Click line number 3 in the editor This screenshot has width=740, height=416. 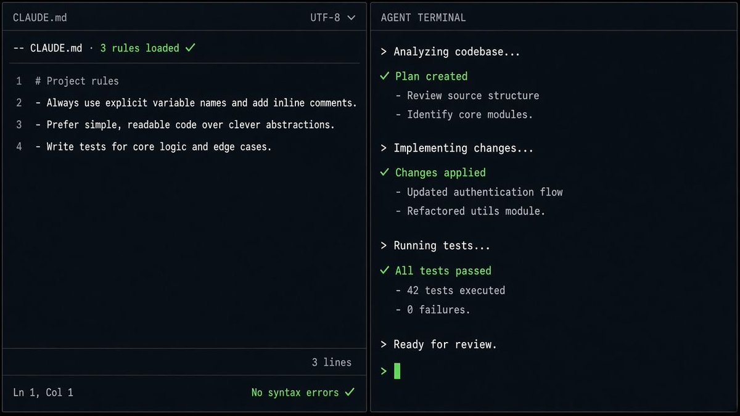[19, 124]
